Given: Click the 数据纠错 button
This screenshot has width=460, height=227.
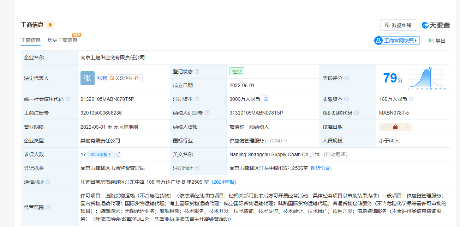Looking at the screenshot, I should [x=398, y=25].
